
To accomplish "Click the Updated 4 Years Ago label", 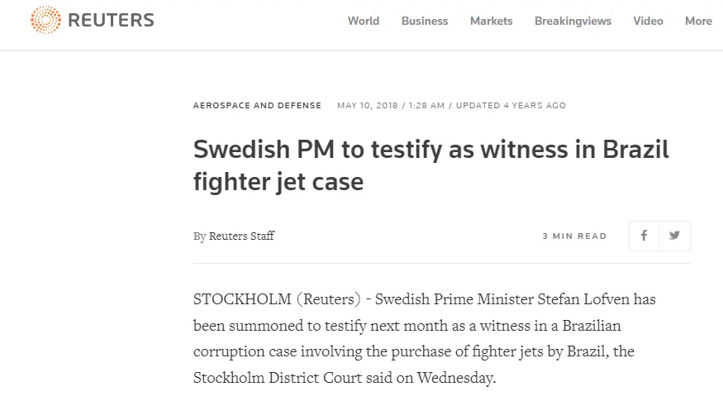I will click(x=511, y=106).
